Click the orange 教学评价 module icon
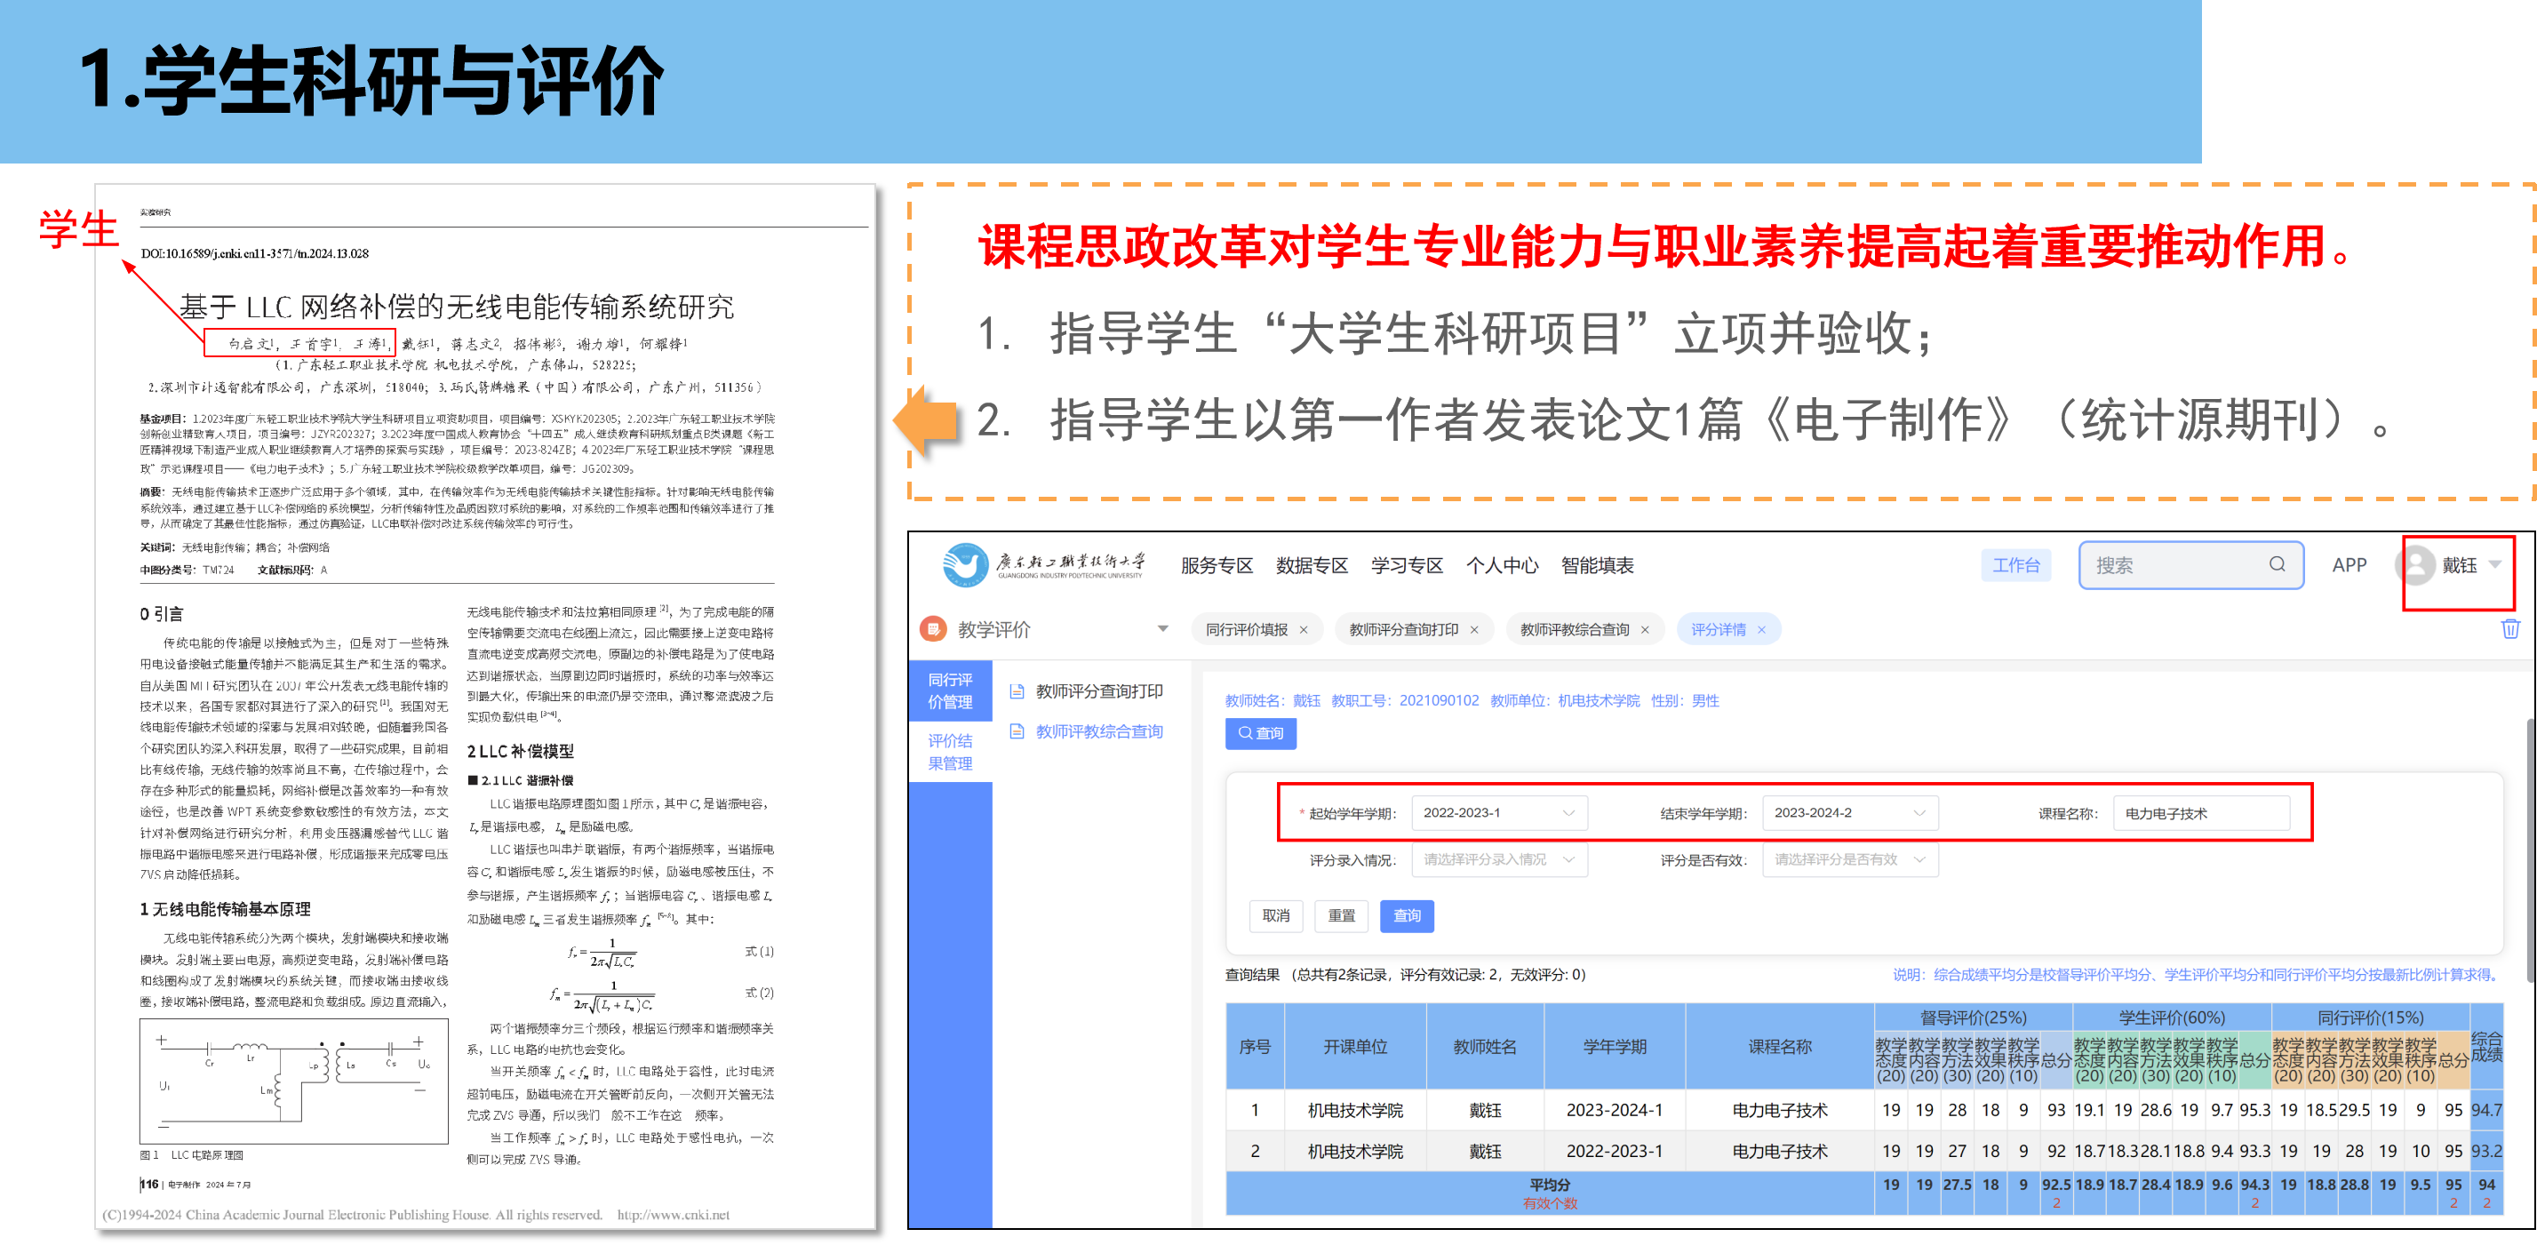The height and width of the screenshot is (1245, 2537). click(x=933, y=629)
